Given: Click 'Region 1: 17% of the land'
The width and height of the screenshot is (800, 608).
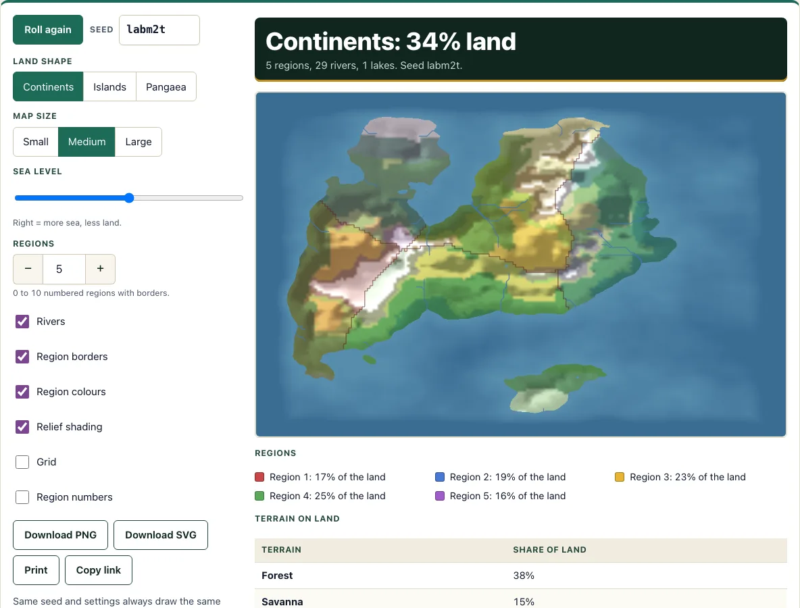Looking at the screenshot, I should 328,477.
